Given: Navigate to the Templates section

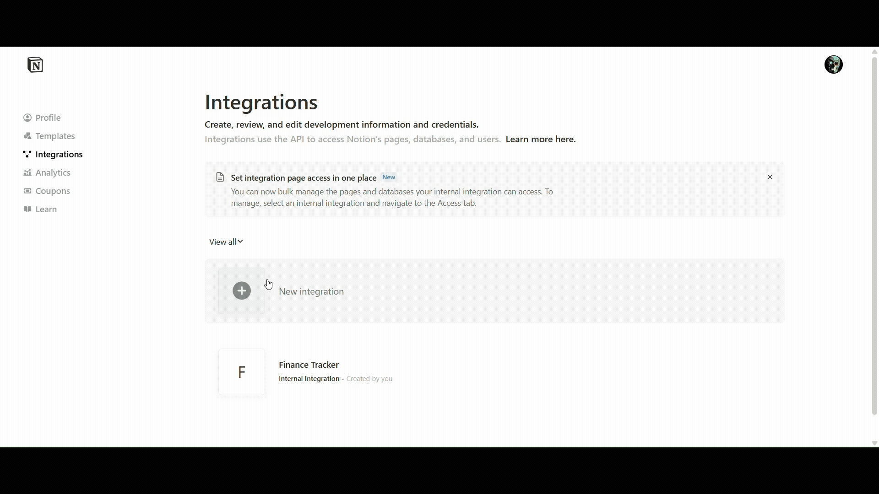Looking at the screenshot, I should (54, 135).
